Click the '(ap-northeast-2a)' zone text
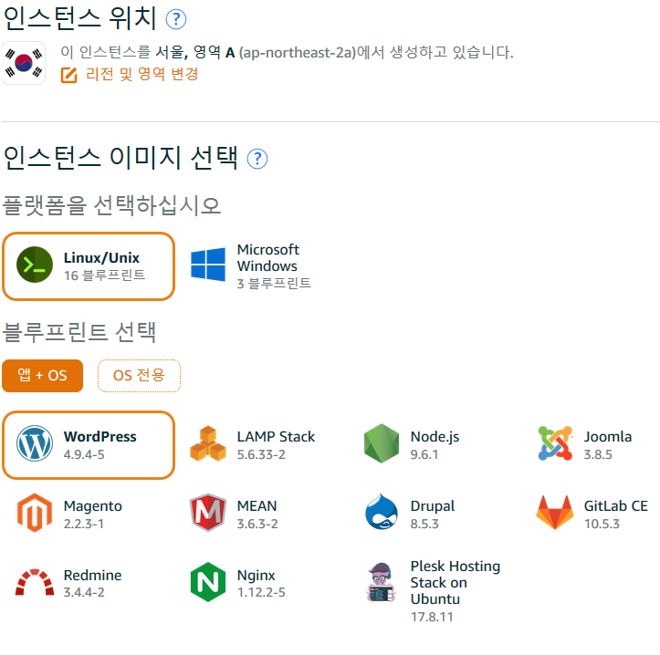 tap(298, 53)
